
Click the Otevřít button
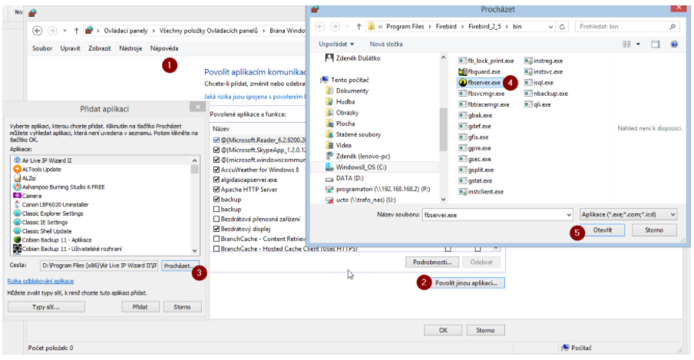click(603, 230)
